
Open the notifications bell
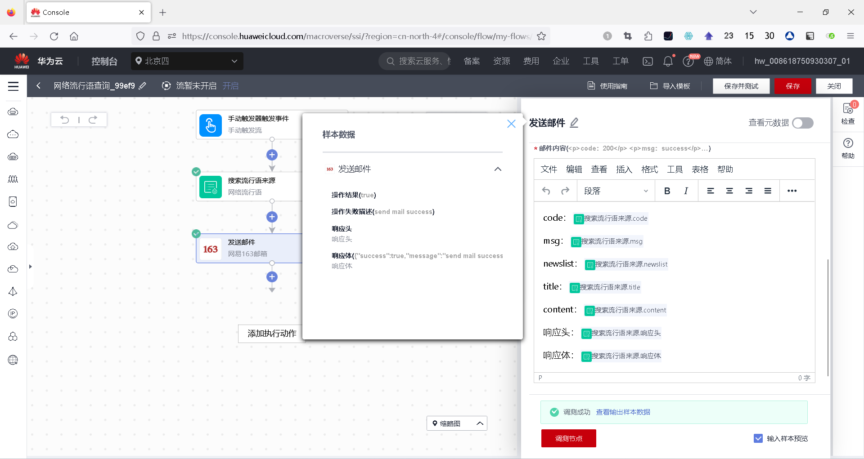click(x=668, y=61)
